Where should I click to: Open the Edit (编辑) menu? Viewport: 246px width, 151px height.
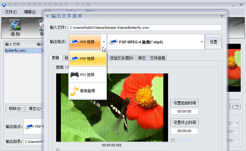[30, 12]
